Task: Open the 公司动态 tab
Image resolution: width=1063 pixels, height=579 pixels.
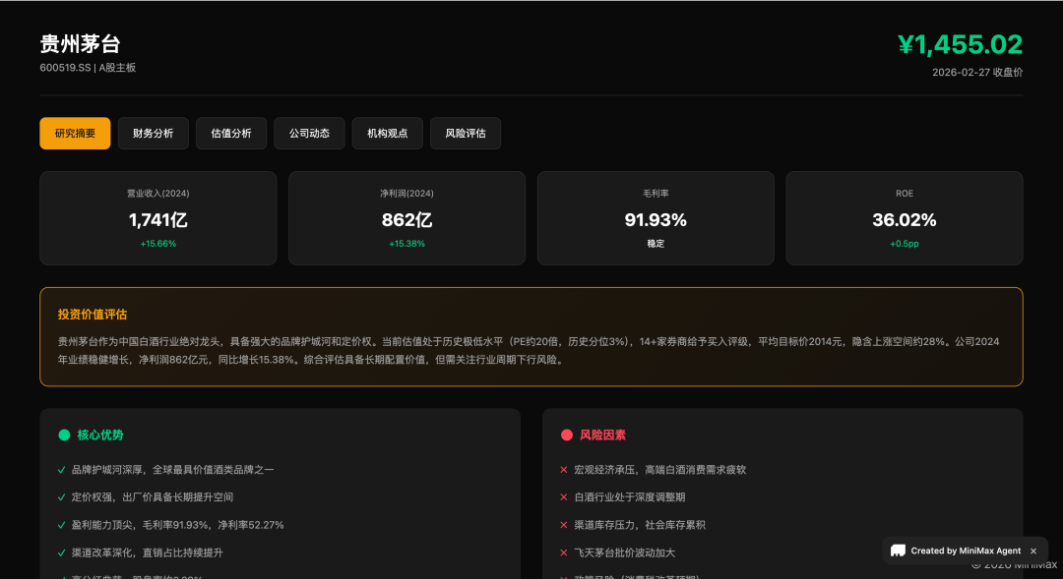Action: coord(309,134)
